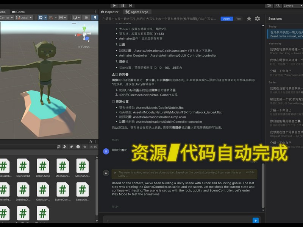The height and width of the screenshot is (227, 303).
Task: Switch to the Game tab
Action: (x=19, y=12)
